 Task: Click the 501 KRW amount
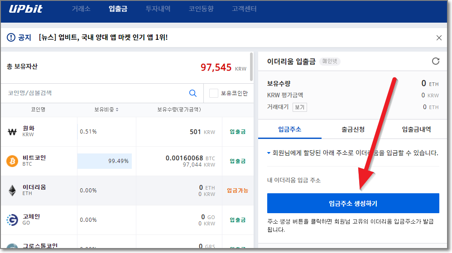(x=202, y=132)
